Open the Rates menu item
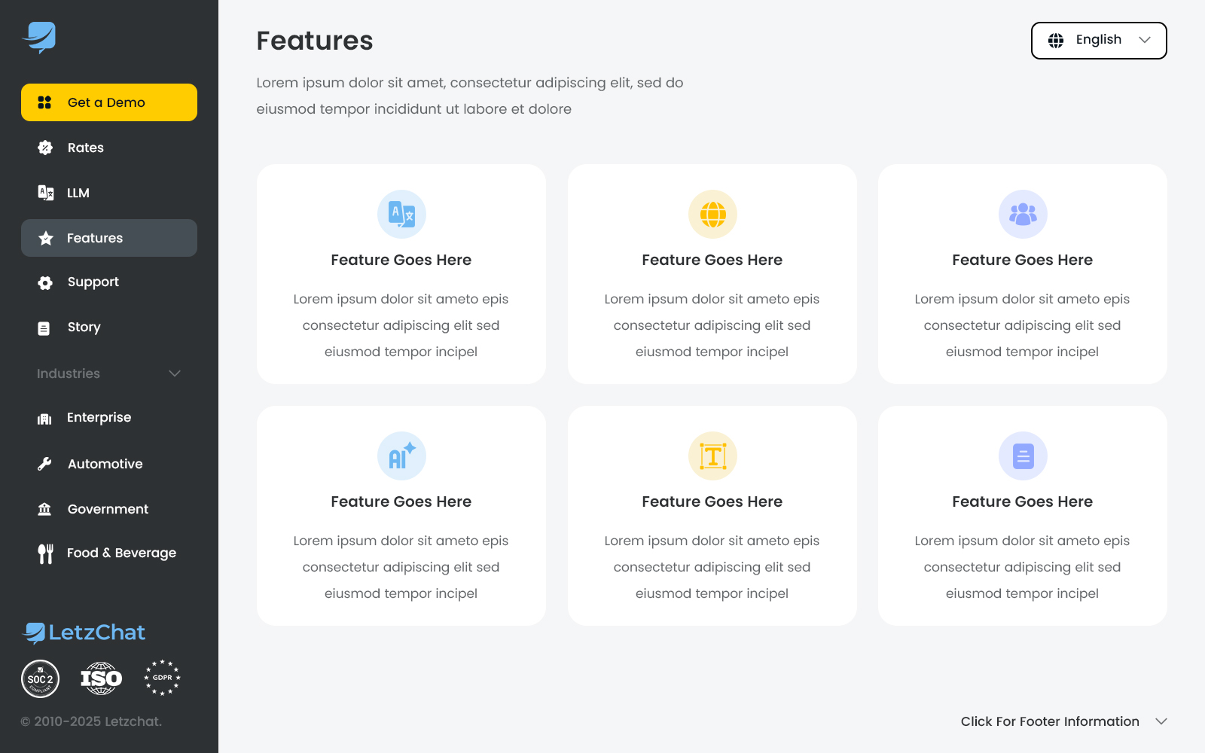 [x=85, y=148]
